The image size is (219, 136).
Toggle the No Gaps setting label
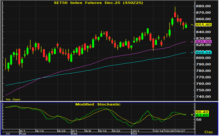[13, 99]
